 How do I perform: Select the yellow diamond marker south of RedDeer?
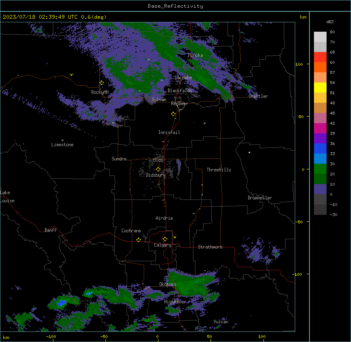coord(173,114)
